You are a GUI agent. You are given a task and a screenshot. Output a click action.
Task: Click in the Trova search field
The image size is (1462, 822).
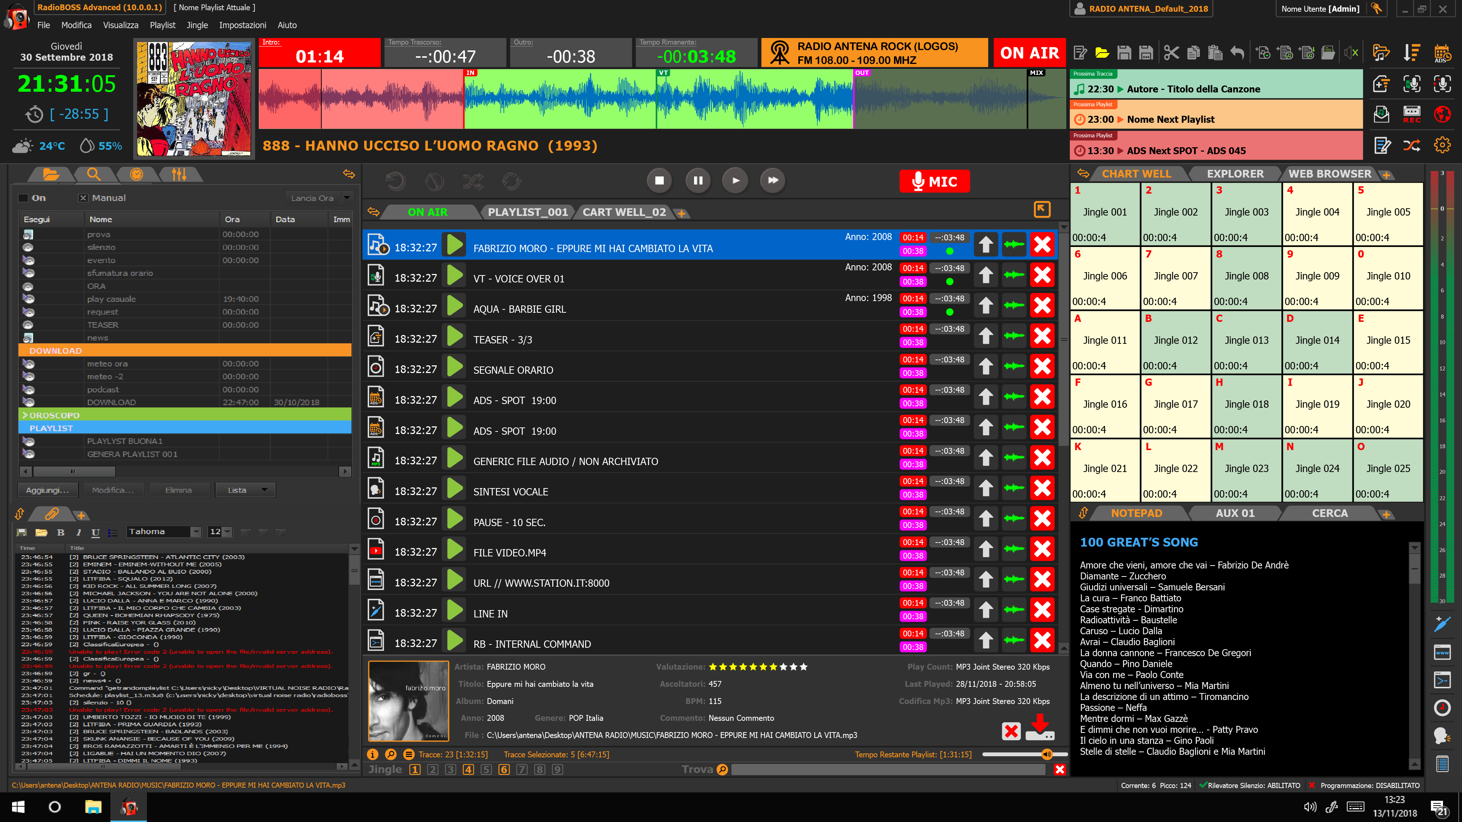point(888,769)
